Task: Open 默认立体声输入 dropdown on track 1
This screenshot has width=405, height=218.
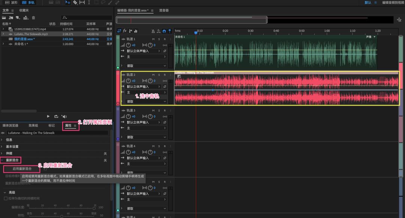Action: [x=143, y=51]
